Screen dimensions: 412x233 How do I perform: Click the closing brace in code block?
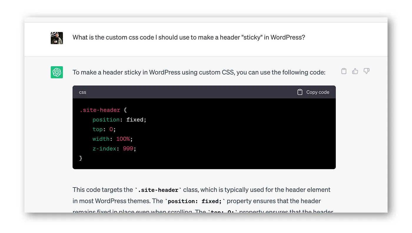point(81,158)
